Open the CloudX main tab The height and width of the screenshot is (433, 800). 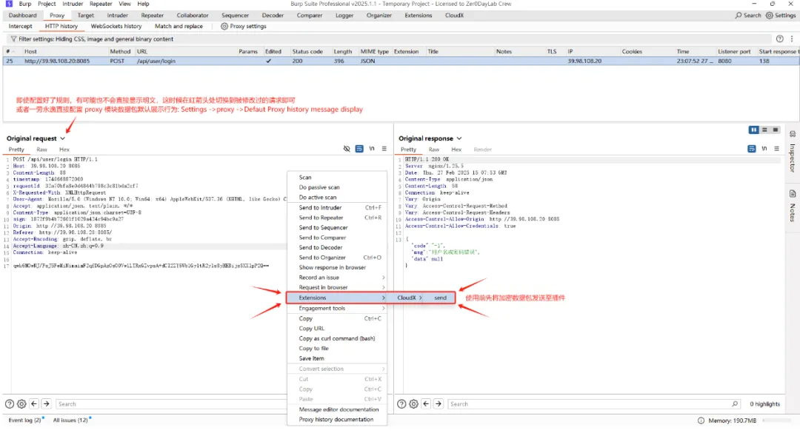pyautogui.click(x=454, y=16)
